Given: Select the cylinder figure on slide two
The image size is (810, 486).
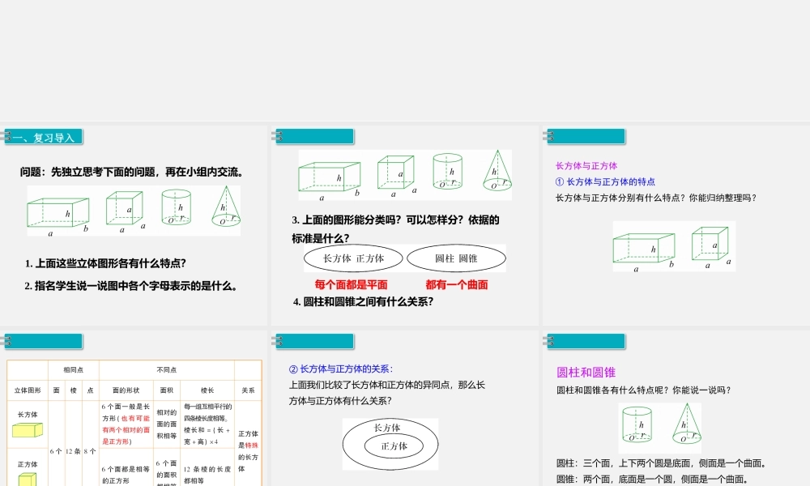Looking at the screenshot, I should tap(446, 172).
